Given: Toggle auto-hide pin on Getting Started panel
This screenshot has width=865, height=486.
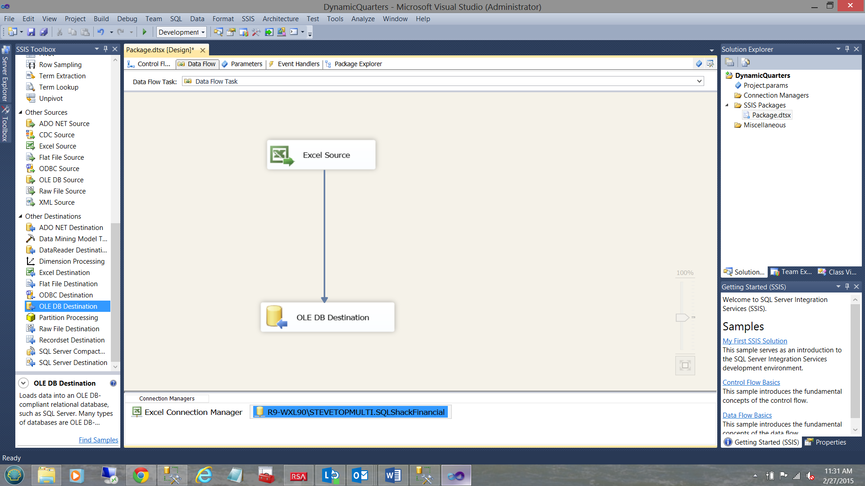Looking at the screenshot, I should tap(847, 287).
